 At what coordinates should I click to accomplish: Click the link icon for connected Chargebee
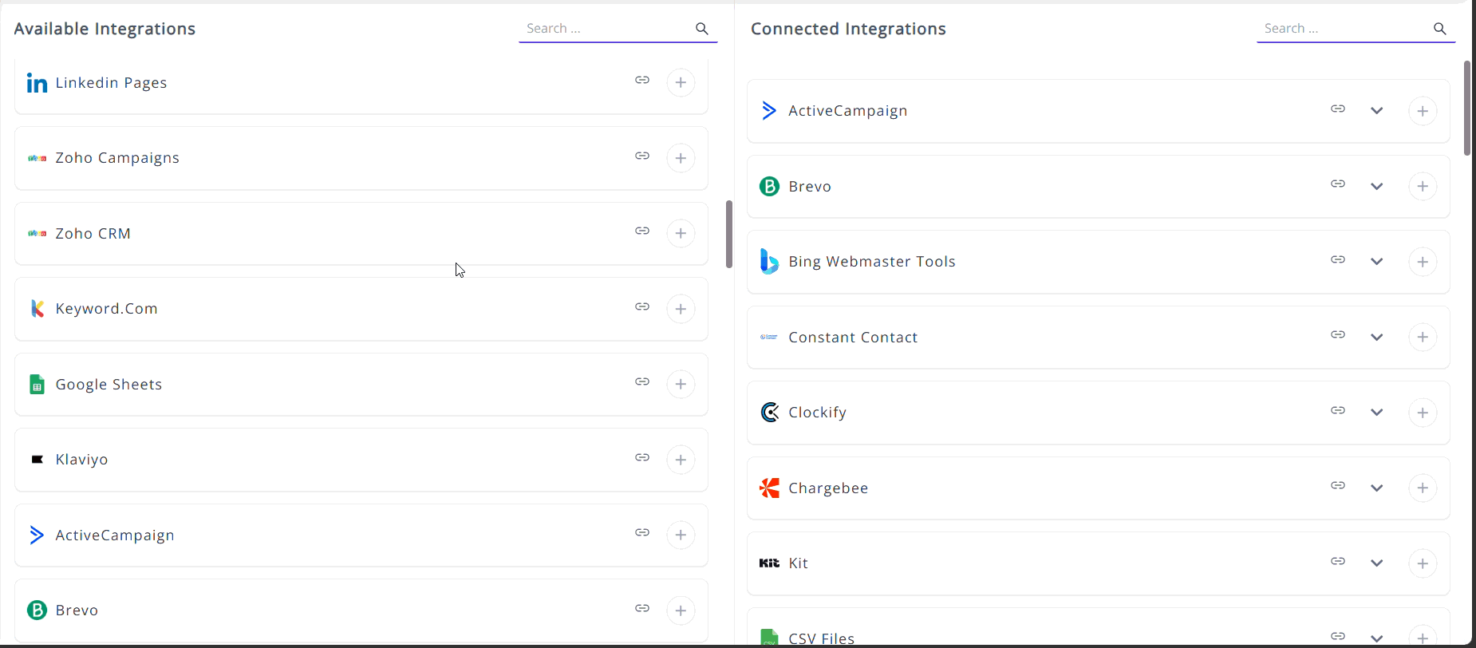coord(1338,485)
